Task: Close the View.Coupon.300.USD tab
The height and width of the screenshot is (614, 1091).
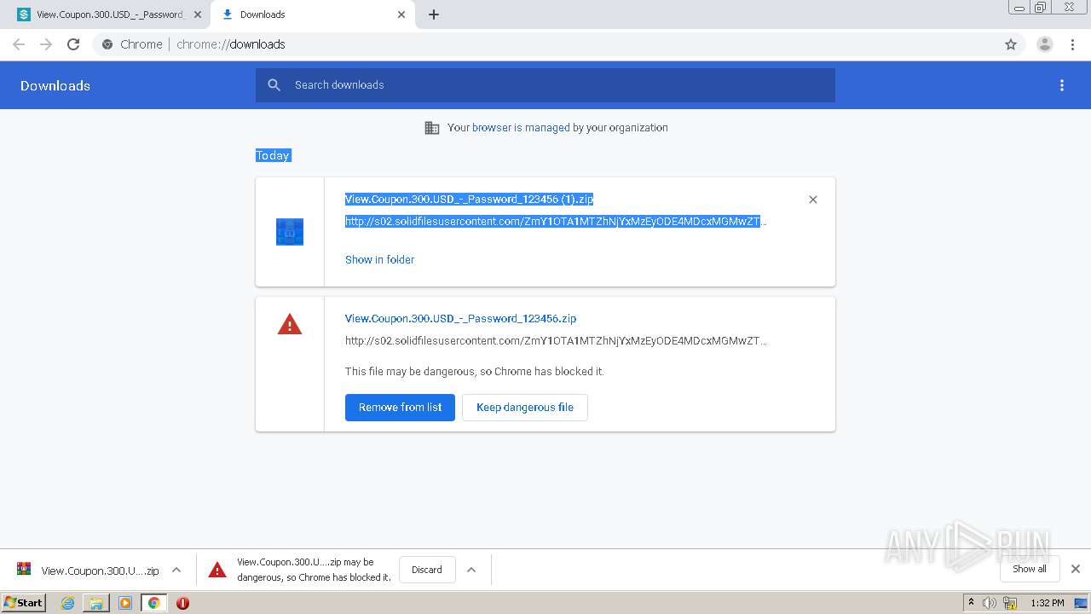Action: pos(197,14)
